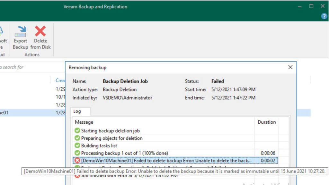
Task: Click 'Backup Deletion Job' name text
Action: tap(125, 81)
